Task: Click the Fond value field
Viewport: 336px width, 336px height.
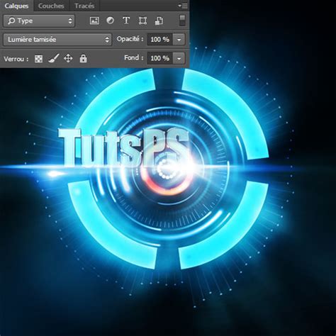Action: 160,58
